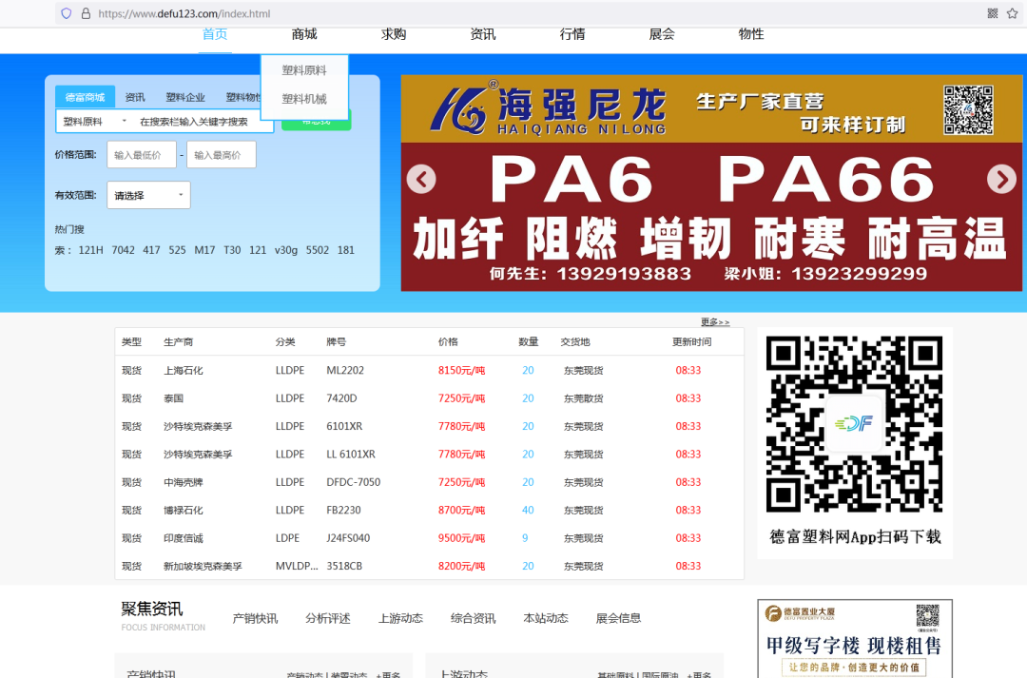Click the Haiqiang Nylon PA6 PA66 banner
This screenshot has height=678, width=1027.
click(711, 183)
